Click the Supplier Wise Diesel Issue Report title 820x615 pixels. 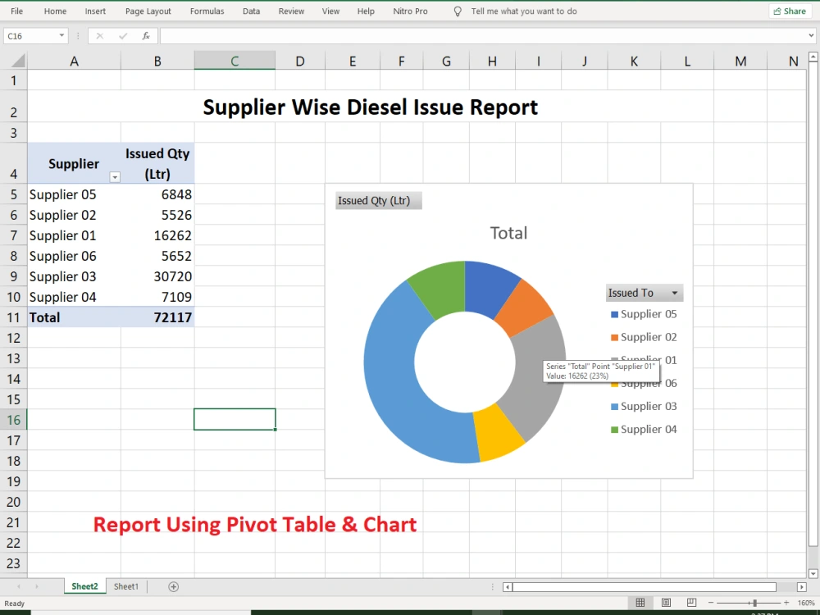371,107
